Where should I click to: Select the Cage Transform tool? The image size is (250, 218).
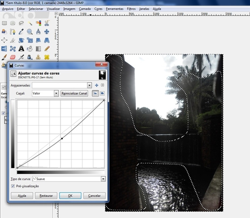click(13, 49)
